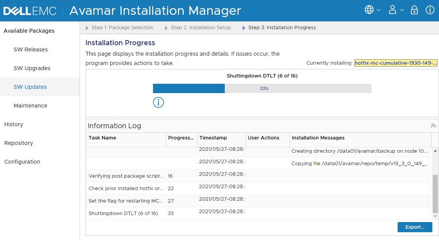
Task: Click the info icon in the top banner
Action: click(430, 10)
